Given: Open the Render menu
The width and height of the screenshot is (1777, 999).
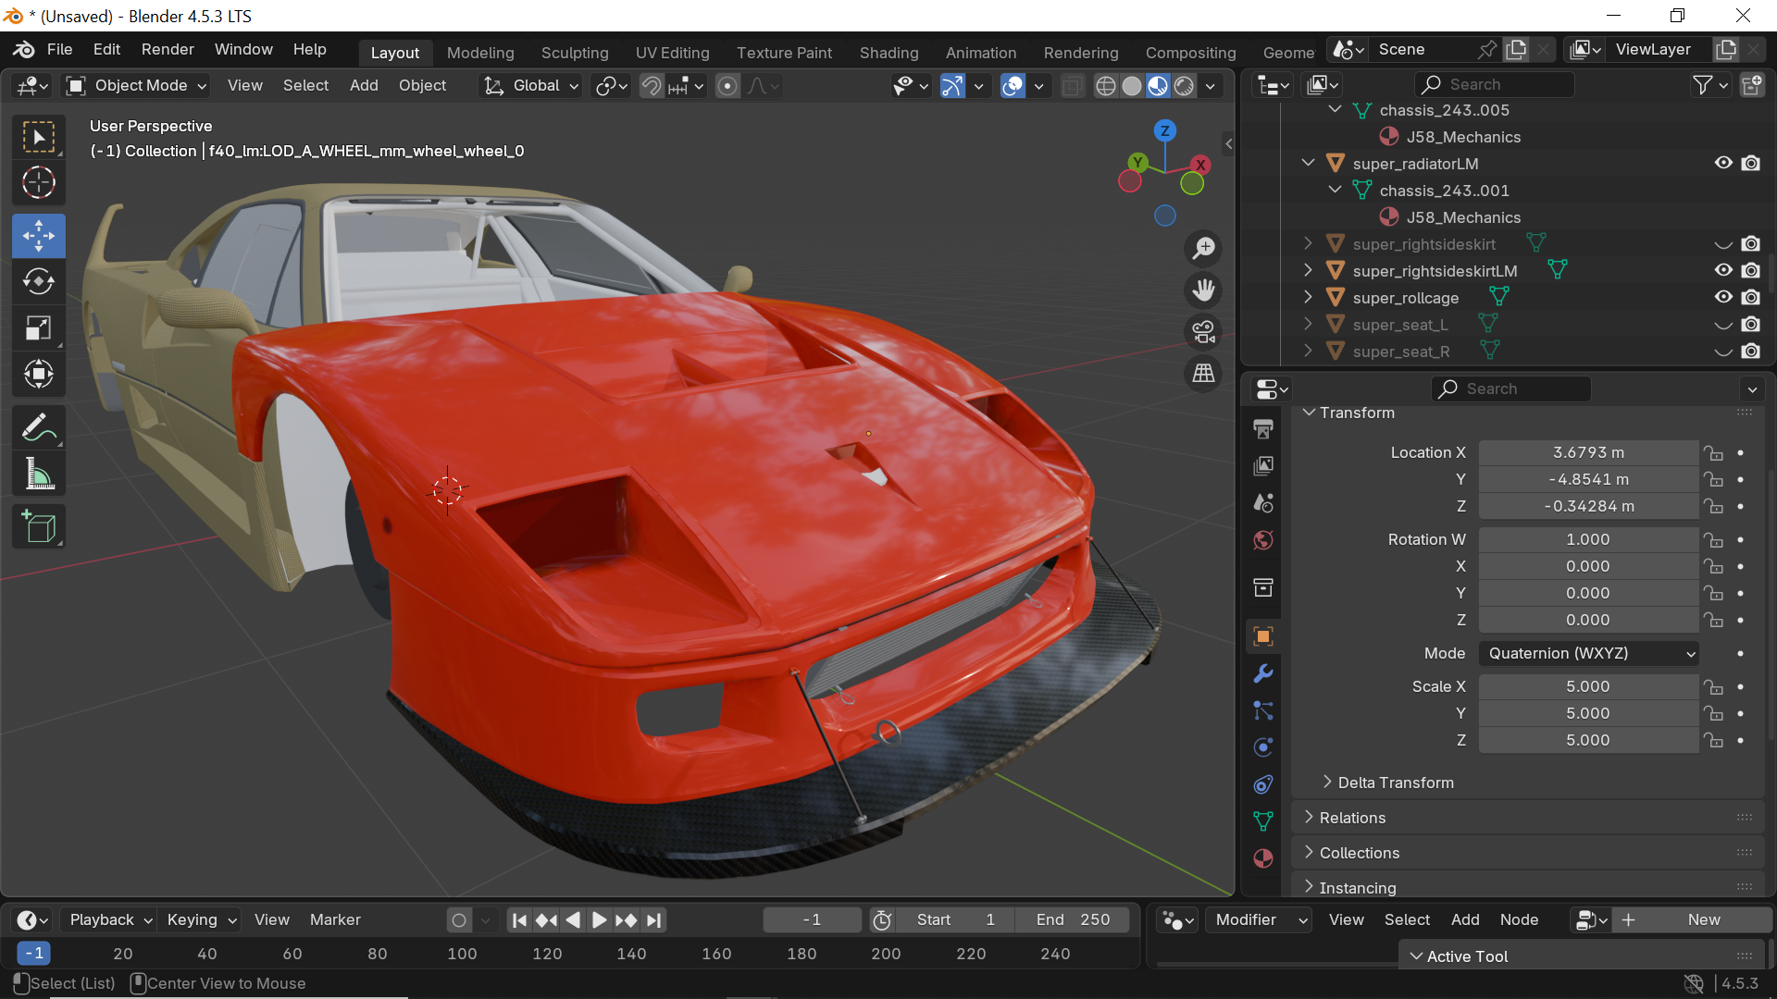Looking at the screenshot, I should tap(168, 49).
